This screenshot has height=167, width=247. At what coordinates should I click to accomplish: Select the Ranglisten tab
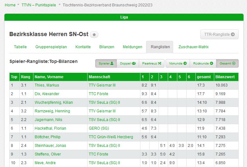pyautogui.click(x=160, y=47)
